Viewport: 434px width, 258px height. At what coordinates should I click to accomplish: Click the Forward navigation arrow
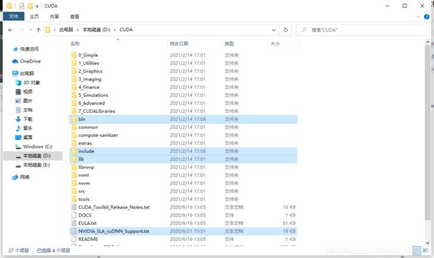[21, 30]
